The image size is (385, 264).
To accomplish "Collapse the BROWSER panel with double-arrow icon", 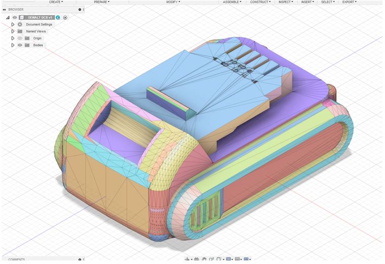I will [4, 10].
